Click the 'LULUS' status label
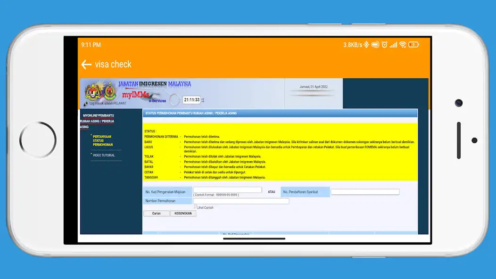Image resolution: width=496 pixels, height=279 pixels. coord(149,147)
